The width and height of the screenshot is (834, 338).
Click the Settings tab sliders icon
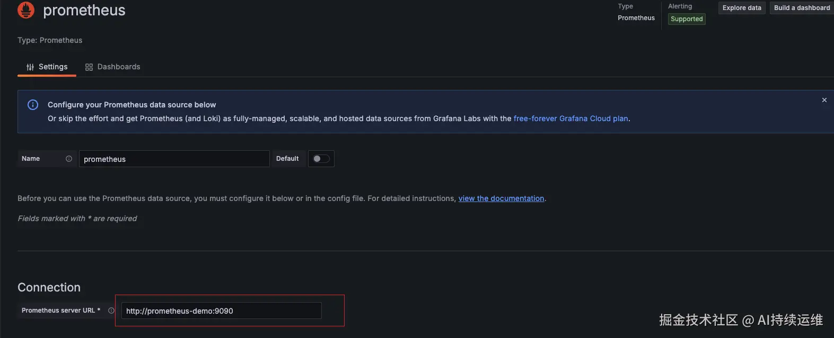[30, 67]
